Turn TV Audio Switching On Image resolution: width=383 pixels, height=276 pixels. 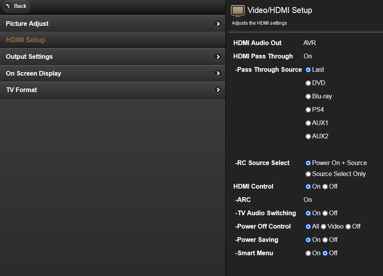308,213
